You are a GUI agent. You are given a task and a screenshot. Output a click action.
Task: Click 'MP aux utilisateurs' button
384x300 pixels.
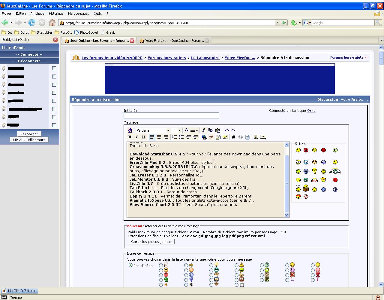pos(29,140)
